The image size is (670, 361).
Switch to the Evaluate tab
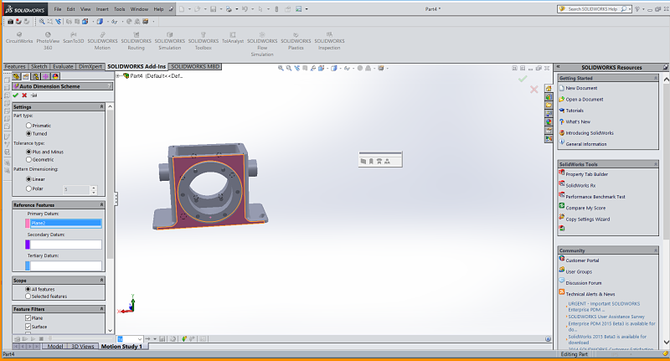63,67
